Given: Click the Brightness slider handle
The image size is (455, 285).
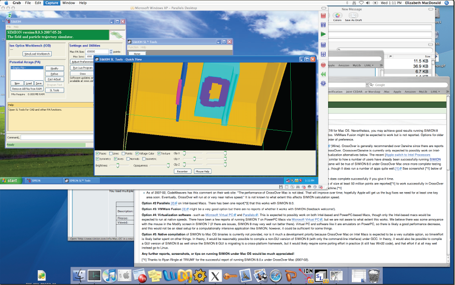Looking at the screenshot, I should tap(117, 165).
